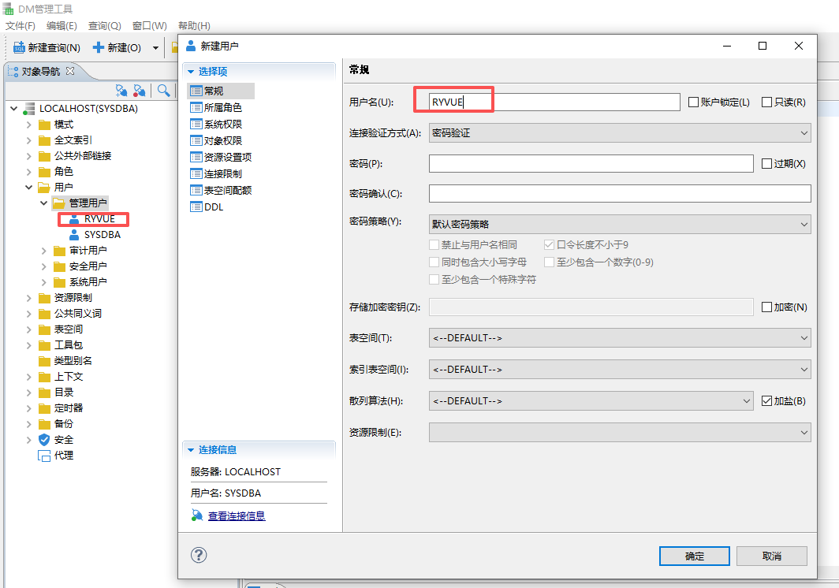Toggle 账户锁定(L) checkbox
This screenshot has height=588, width=839.
pyautogui.click(x=693, y=102)
